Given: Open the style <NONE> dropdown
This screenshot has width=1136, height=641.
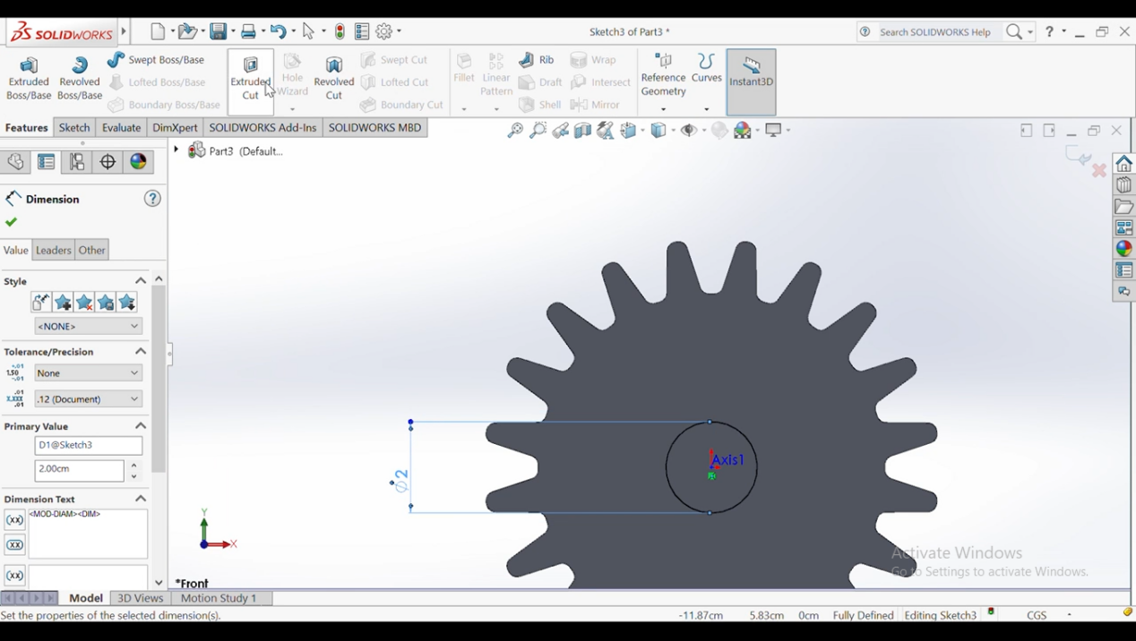Looking at the screenshot, I should 89,327.
